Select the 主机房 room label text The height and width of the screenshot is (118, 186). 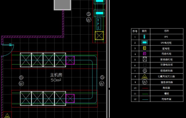click(x=56, y=75)
